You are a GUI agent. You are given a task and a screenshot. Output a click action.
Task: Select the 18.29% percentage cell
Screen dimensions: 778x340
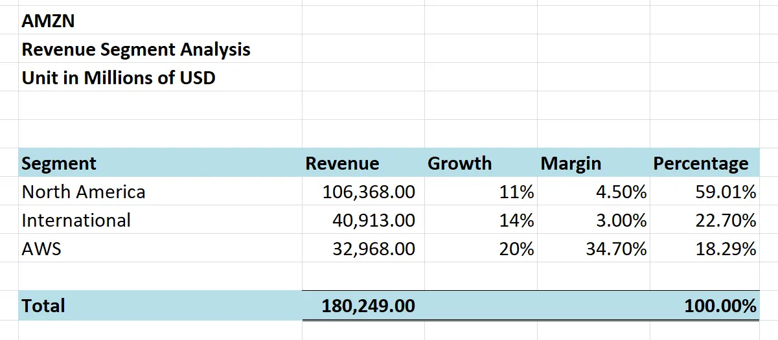click(705, 248)
